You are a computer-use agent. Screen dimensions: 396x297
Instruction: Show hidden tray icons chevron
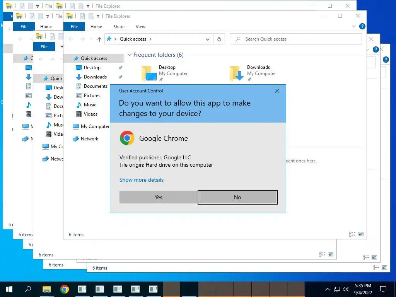327,289
